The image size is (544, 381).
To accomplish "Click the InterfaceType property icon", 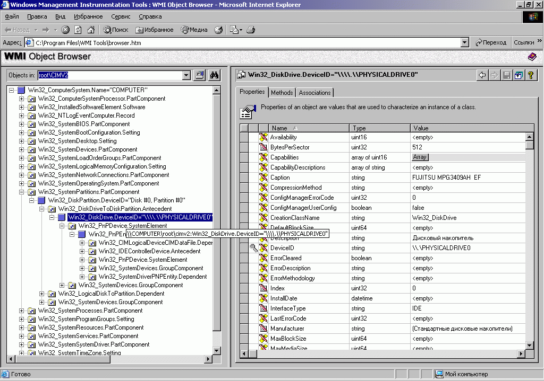I will [x=263, y=308].
